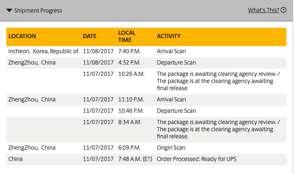Collapse the Shipment Progress triangle arrow

[x=9, y=10]
